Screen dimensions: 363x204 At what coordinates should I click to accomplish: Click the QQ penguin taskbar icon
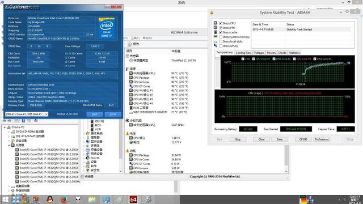coord(50,199)
